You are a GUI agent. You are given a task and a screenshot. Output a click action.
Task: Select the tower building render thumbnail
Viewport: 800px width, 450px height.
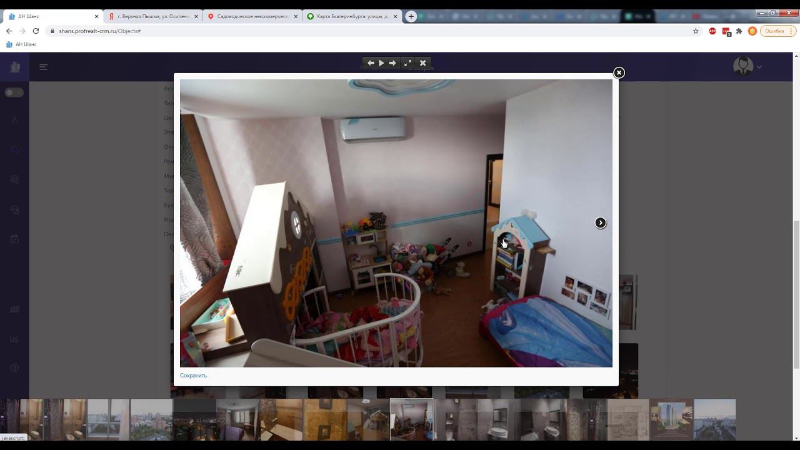[671, 420]
